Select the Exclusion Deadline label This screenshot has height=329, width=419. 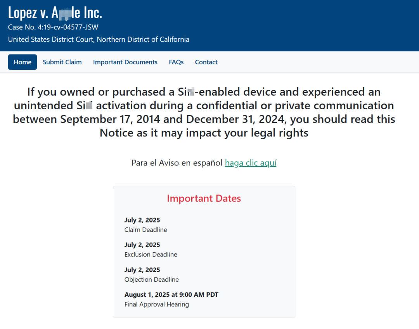151,255
